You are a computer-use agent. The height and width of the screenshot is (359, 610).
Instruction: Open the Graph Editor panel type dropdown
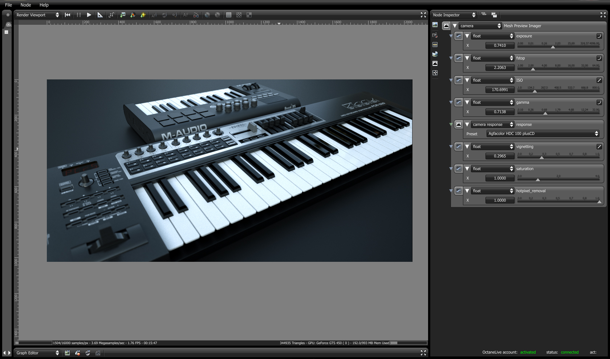coord(37,353)
